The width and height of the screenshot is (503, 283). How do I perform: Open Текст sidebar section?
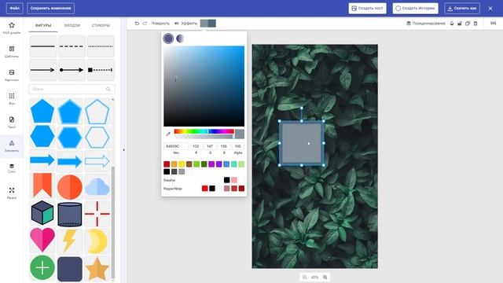click(x=12, y=123)
